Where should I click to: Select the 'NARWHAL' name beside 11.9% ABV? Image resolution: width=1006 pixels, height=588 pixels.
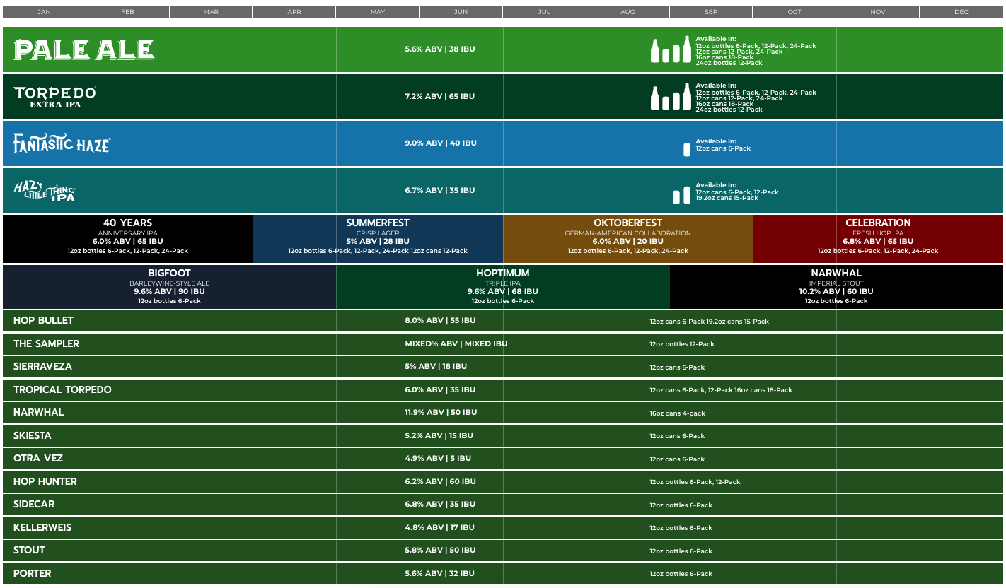pos(38,412)
